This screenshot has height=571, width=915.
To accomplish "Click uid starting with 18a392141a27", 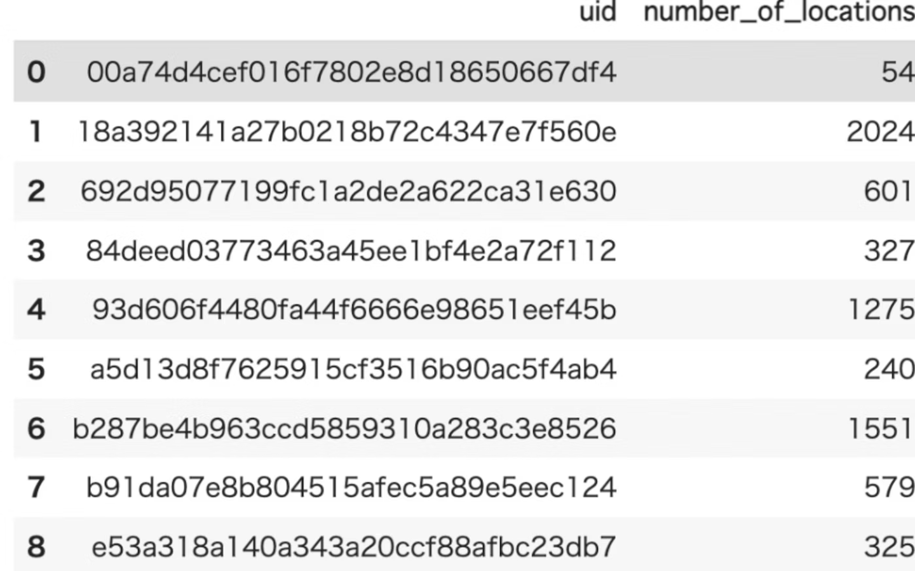I will (x=347, y=131).
